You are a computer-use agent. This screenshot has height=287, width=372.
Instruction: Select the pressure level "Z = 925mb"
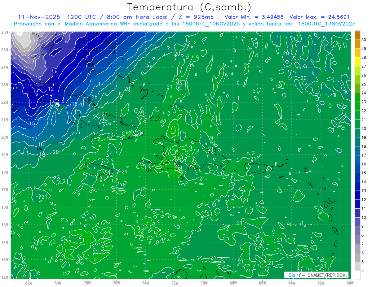[x=196, y=17]
